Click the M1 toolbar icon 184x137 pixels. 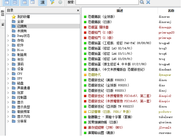pos(15,2)
